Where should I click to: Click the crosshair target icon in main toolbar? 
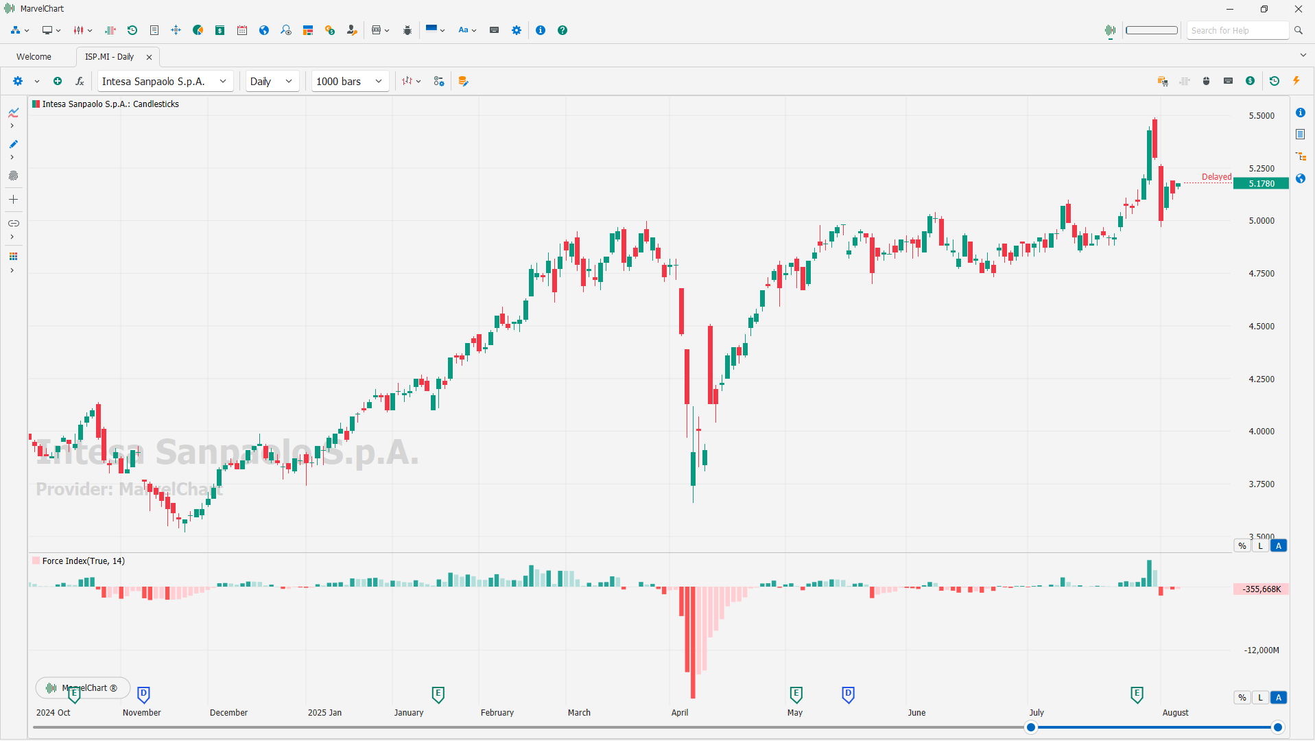pos(176,30)
